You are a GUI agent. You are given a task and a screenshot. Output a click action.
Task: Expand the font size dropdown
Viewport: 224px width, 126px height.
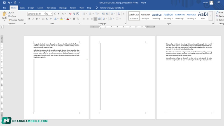tap(52, 14)
